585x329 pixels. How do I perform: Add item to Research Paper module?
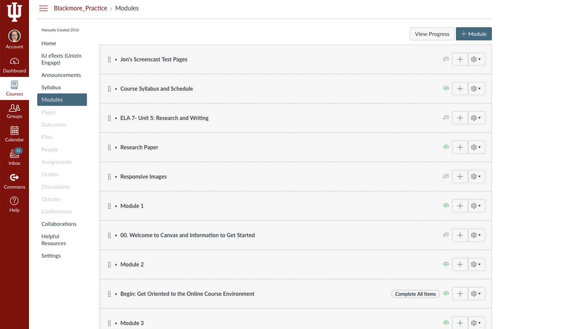click(x=460, y=147)
